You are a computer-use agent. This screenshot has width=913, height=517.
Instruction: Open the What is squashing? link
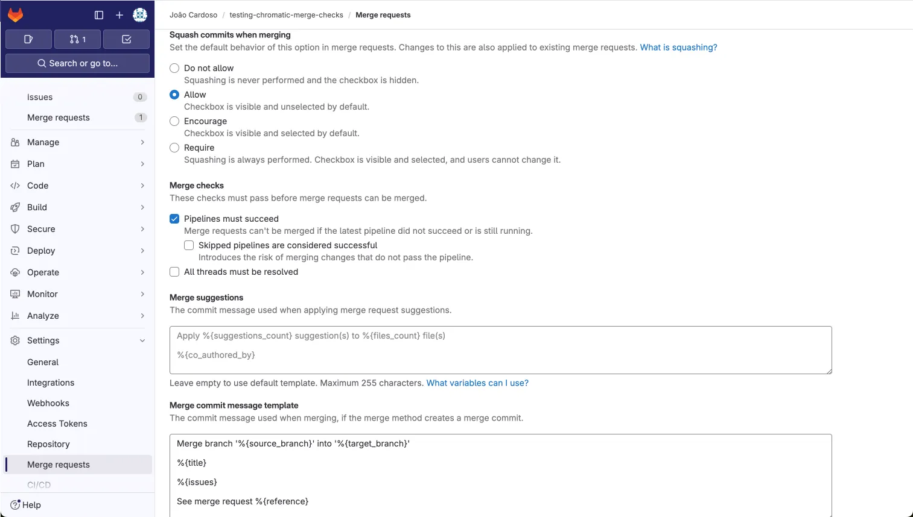[x=678, y=46]
